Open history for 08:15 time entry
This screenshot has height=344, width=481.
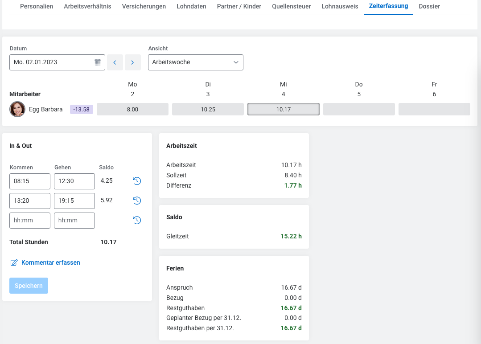tap(137, 181)
